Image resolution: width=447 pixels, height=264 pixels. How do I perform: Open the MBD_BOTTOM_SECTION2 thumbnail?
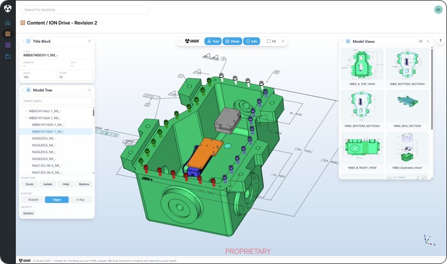[362, 110]
